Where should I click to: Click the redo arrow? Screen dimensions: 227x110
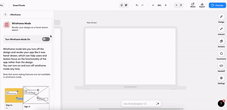pos(142,5)
